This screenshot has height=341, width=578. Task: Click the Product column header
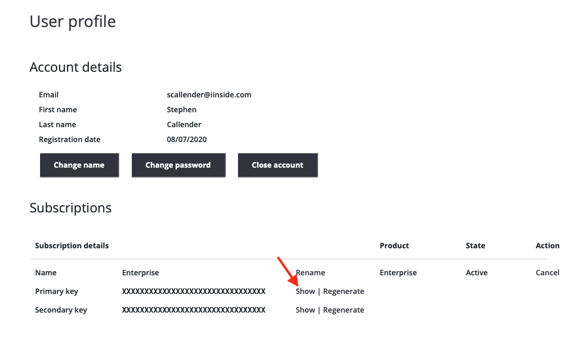(394, 246)
